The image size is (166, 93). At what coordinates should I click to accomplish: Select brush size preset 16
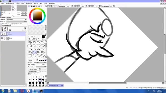40,80
